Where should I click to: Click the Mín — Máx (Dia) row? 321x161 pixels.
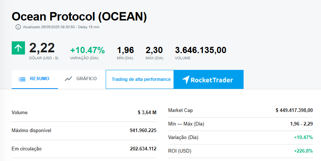click(240, 124)
